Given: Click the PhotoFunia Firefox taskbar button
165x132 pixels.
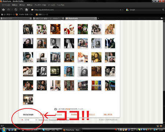Looking at the screenshot, I should point(72,130).
